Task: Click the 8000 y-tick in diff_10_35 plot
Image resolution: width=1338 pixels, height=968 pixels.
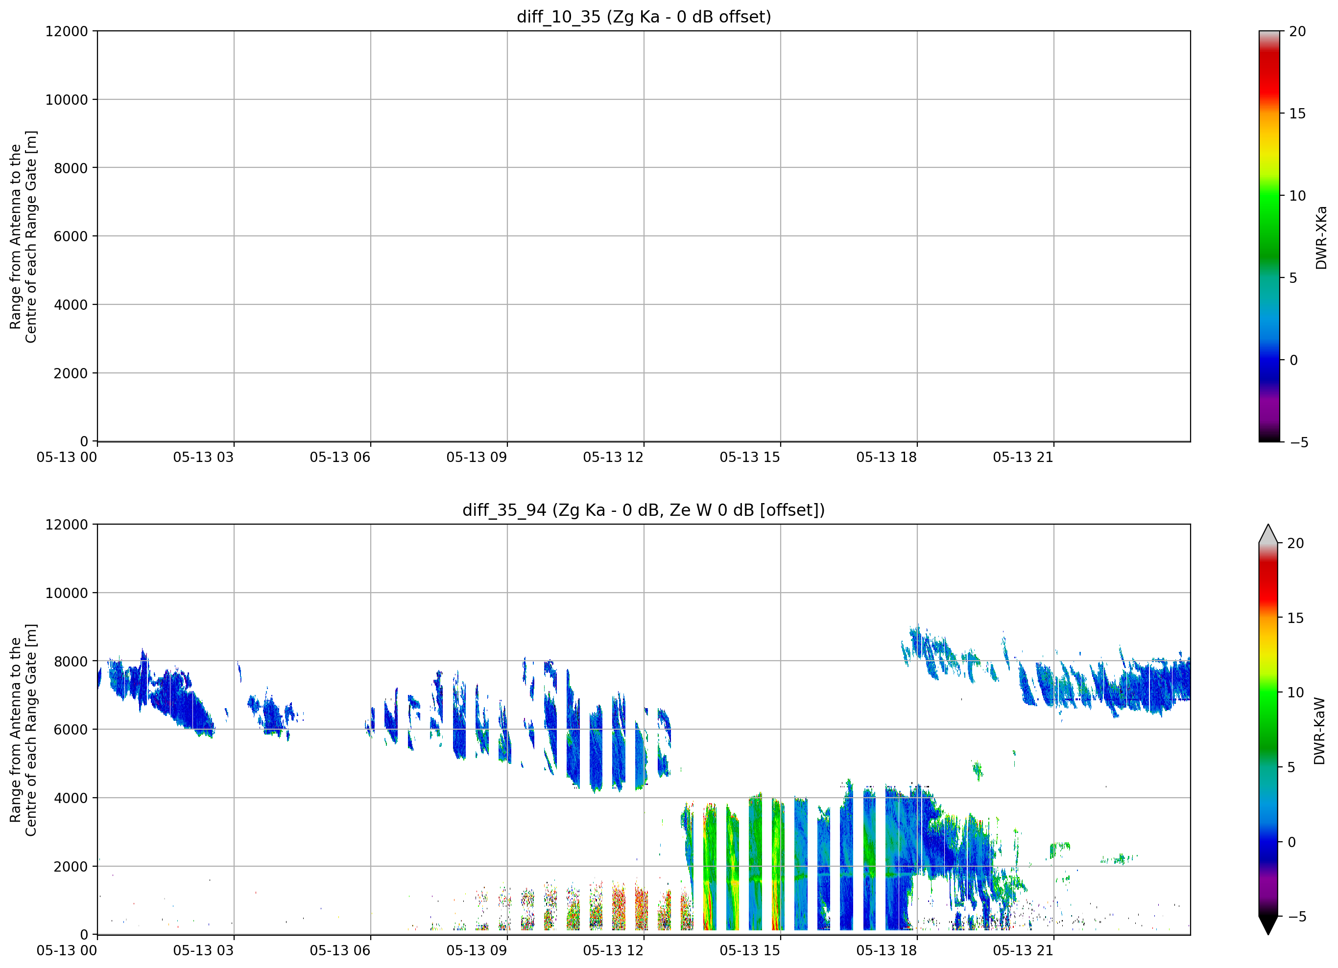Action: coord(71,168)
